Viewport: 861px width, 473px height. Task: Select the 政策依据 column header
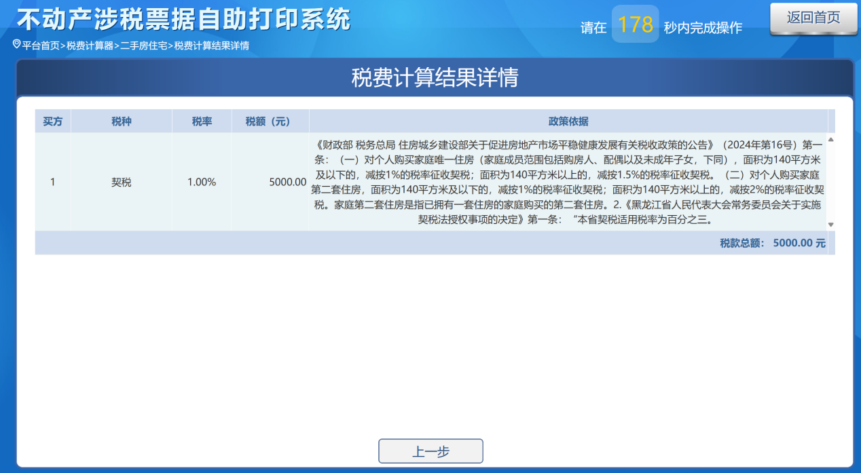click(568, 121)
